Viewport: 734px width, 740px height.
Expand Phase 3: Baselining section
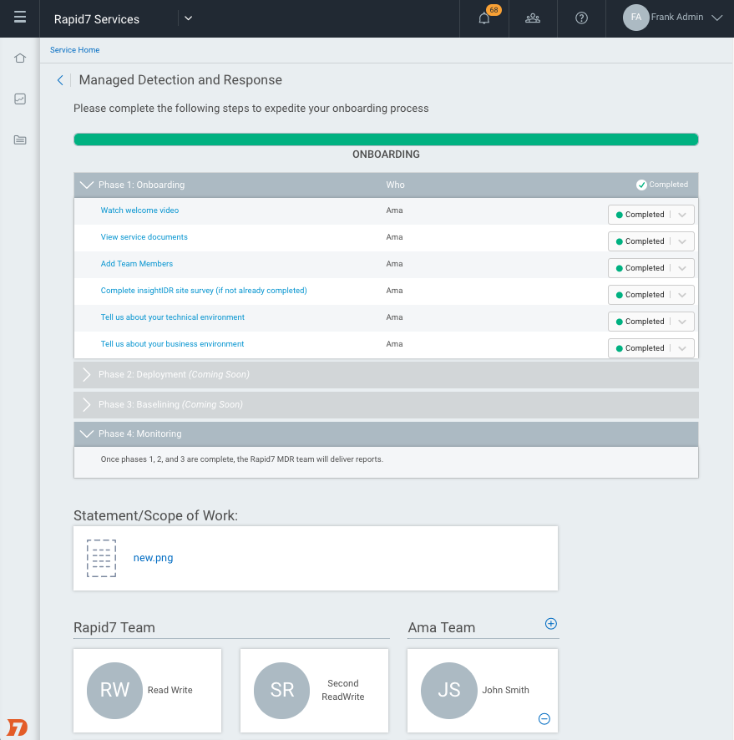(x=86, y=404)
